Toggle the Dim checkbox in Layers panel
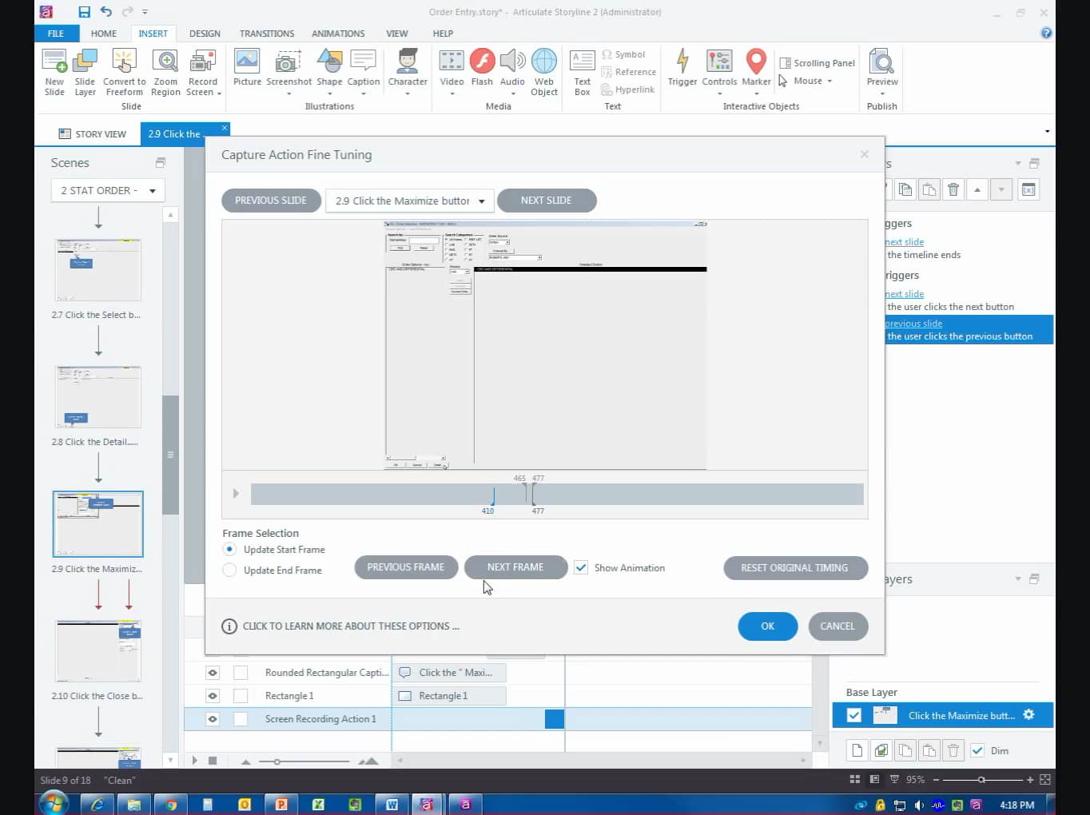 click(977, 750)
